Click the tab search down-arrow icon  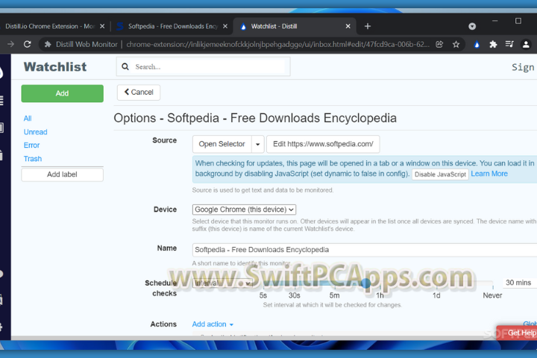click(x=472, y=26)
